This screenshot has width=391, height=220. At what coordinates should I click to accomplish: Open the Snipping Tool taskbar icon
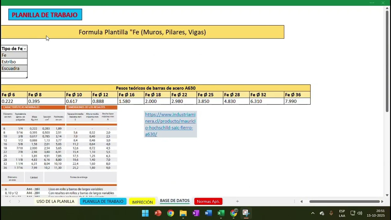click(246, 213)
